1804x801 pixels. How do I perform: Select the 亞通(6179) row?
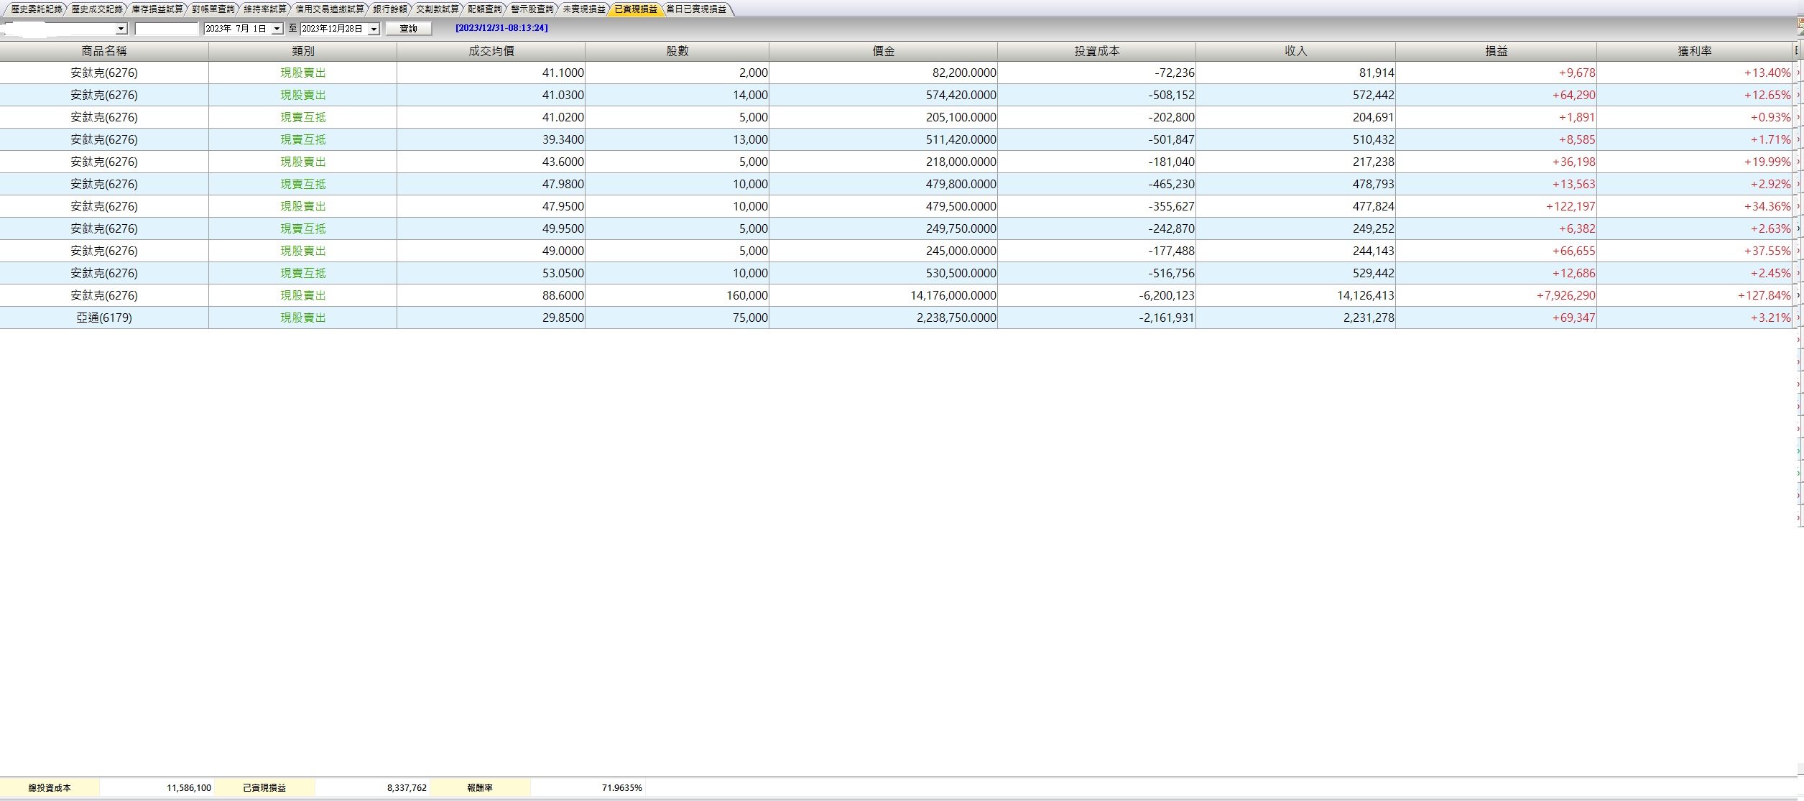tap(104, 318)
